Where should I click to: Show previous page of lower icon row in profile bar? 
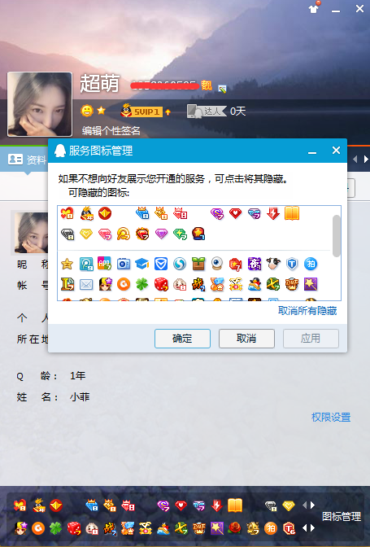click(x=304, y=528)
